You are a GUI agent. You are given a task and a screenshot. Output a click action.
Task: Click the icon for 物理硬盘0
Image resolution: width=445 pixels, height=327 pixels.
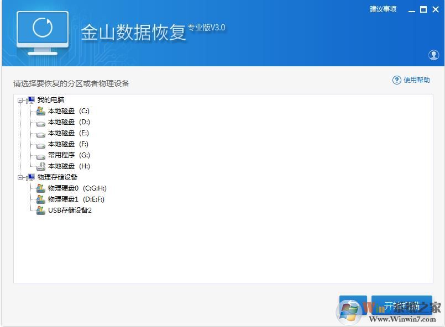click(41, 188)
